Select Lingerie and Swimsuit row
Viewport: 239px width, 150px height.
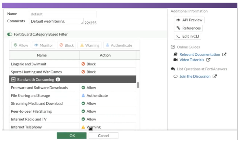click(72, 64)
